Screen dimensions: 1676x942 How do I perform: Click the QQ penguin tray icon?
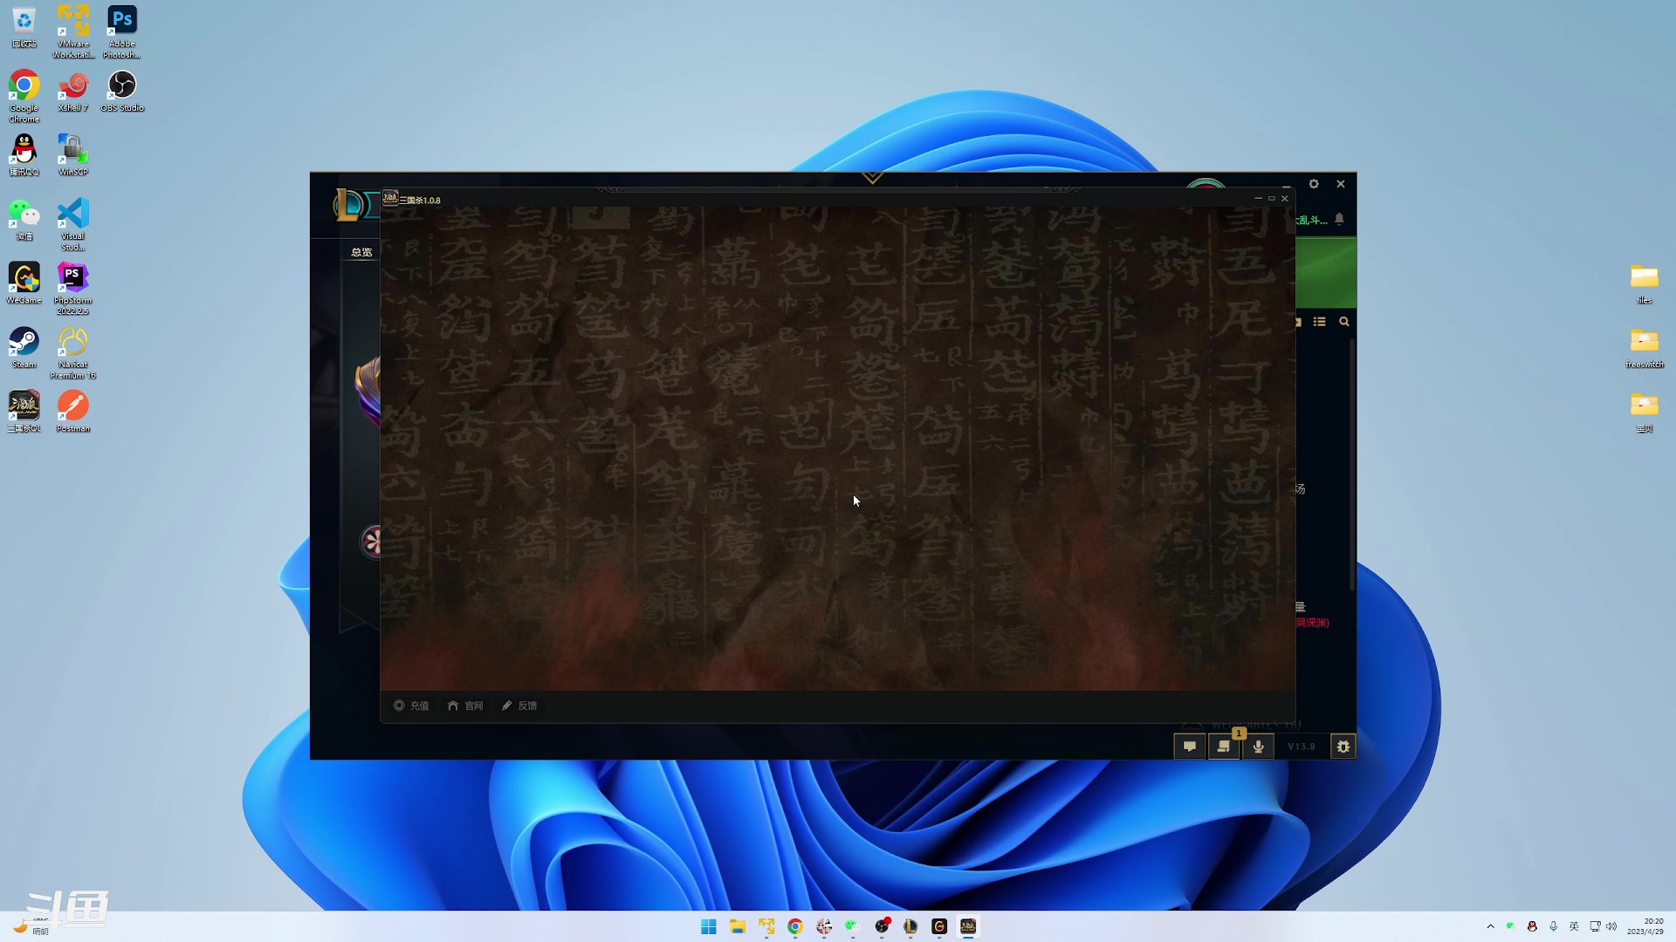(1532, 926)
